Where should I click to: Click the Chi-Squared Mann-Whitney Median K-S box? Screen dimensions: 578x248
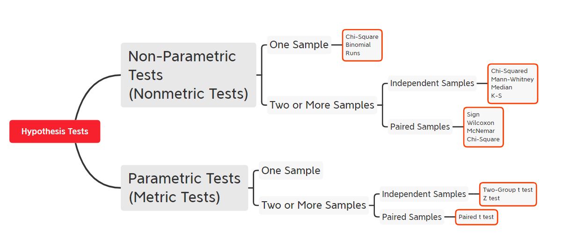click(512, 83)
